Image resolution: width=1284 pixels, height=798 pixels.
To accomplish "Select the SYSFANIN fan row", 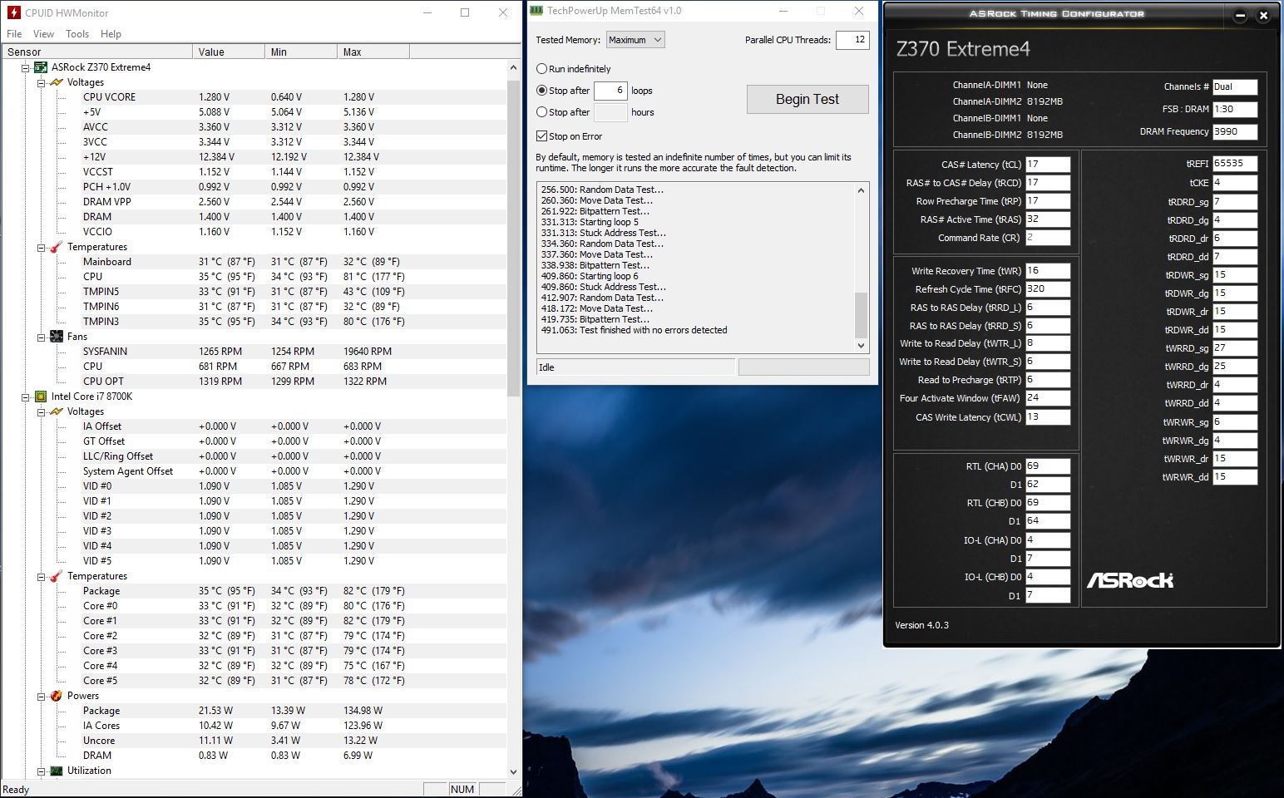I will click(254, 352).
